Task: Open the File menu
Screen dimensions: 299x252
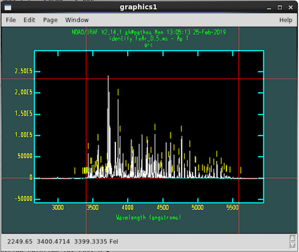Action: [x=10, y=20]
